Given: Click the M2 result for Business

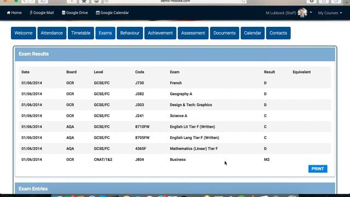Looking at the screenshot, I should click(267, 159).
